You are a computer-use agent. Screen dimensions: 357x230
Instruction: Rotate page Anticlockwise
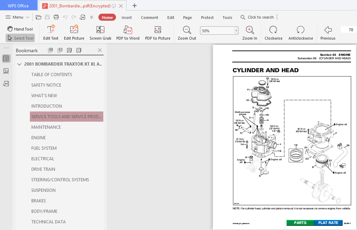(300, 33)
